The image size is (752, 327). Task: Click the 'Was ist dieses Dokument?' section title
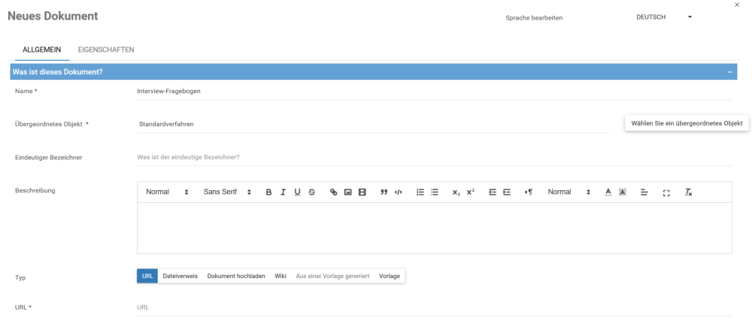tap(58, 72)
